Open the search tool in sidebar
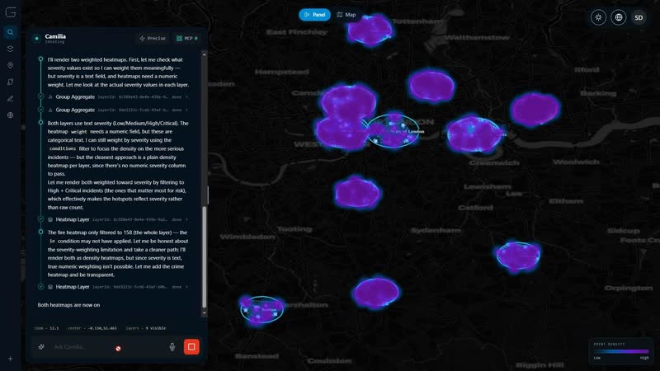Viewport: 660px width, 371px height. (11, 32)
